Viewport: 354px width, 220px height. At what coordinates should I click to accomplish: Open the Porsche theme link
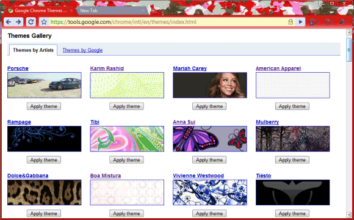pos(18,68)
